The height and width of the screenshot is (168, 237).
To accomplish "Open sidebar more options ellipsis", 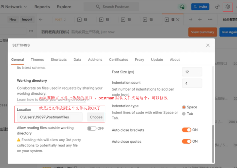I will (31, 31).
